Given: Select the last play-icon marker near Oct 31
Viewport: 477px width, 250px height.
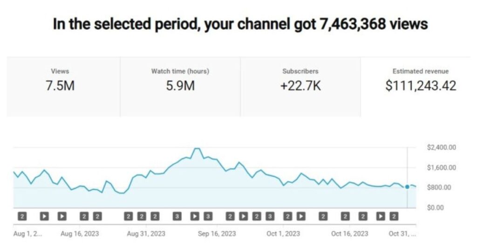Looking at the screenshot, I should 380,216.
